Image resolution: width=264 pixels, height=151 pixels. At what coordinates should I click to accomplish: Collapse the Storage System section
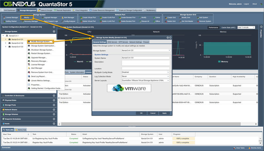(x=54, y=32)
